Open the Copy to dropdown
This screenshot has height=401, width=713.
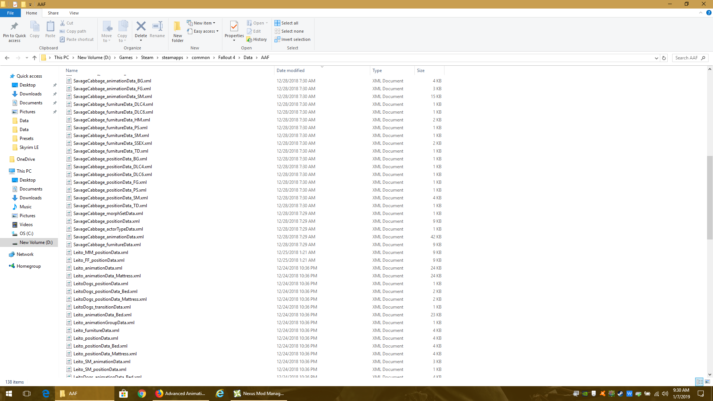[122, 32]
